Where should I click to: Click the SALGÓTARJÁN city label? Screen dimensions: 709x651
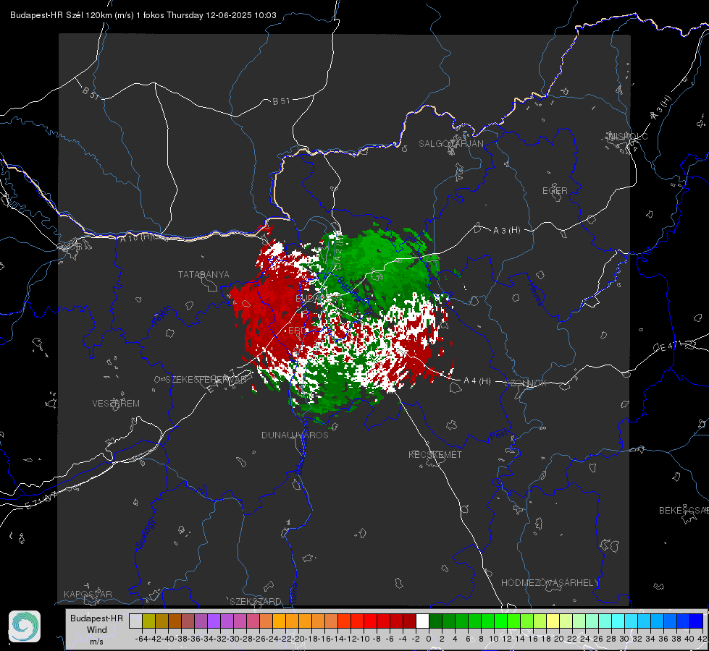(x=450, y=144)
